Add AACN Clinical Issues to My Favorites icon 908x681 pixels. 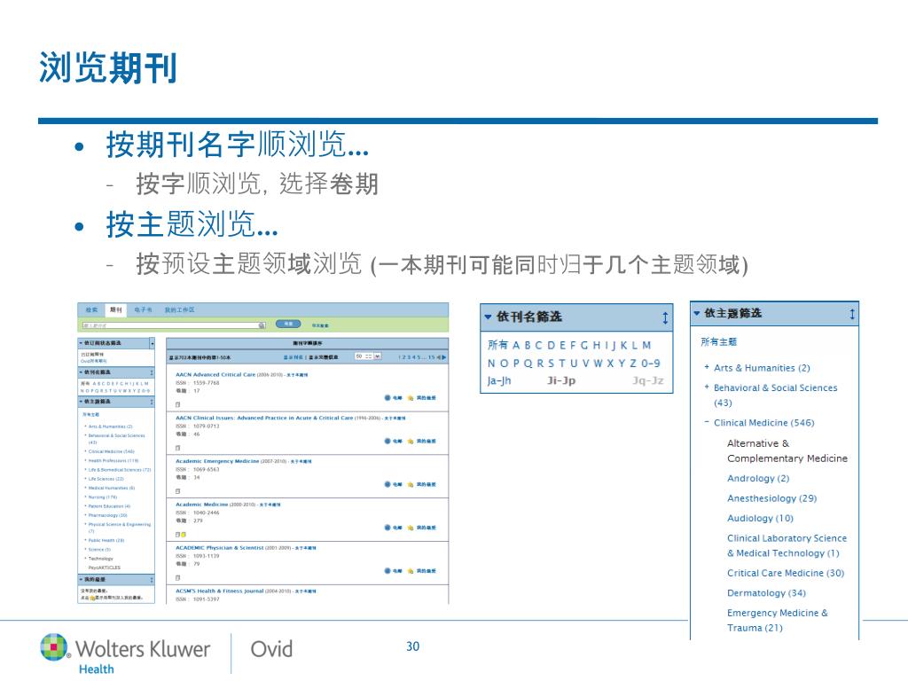(x=411, y=442)
